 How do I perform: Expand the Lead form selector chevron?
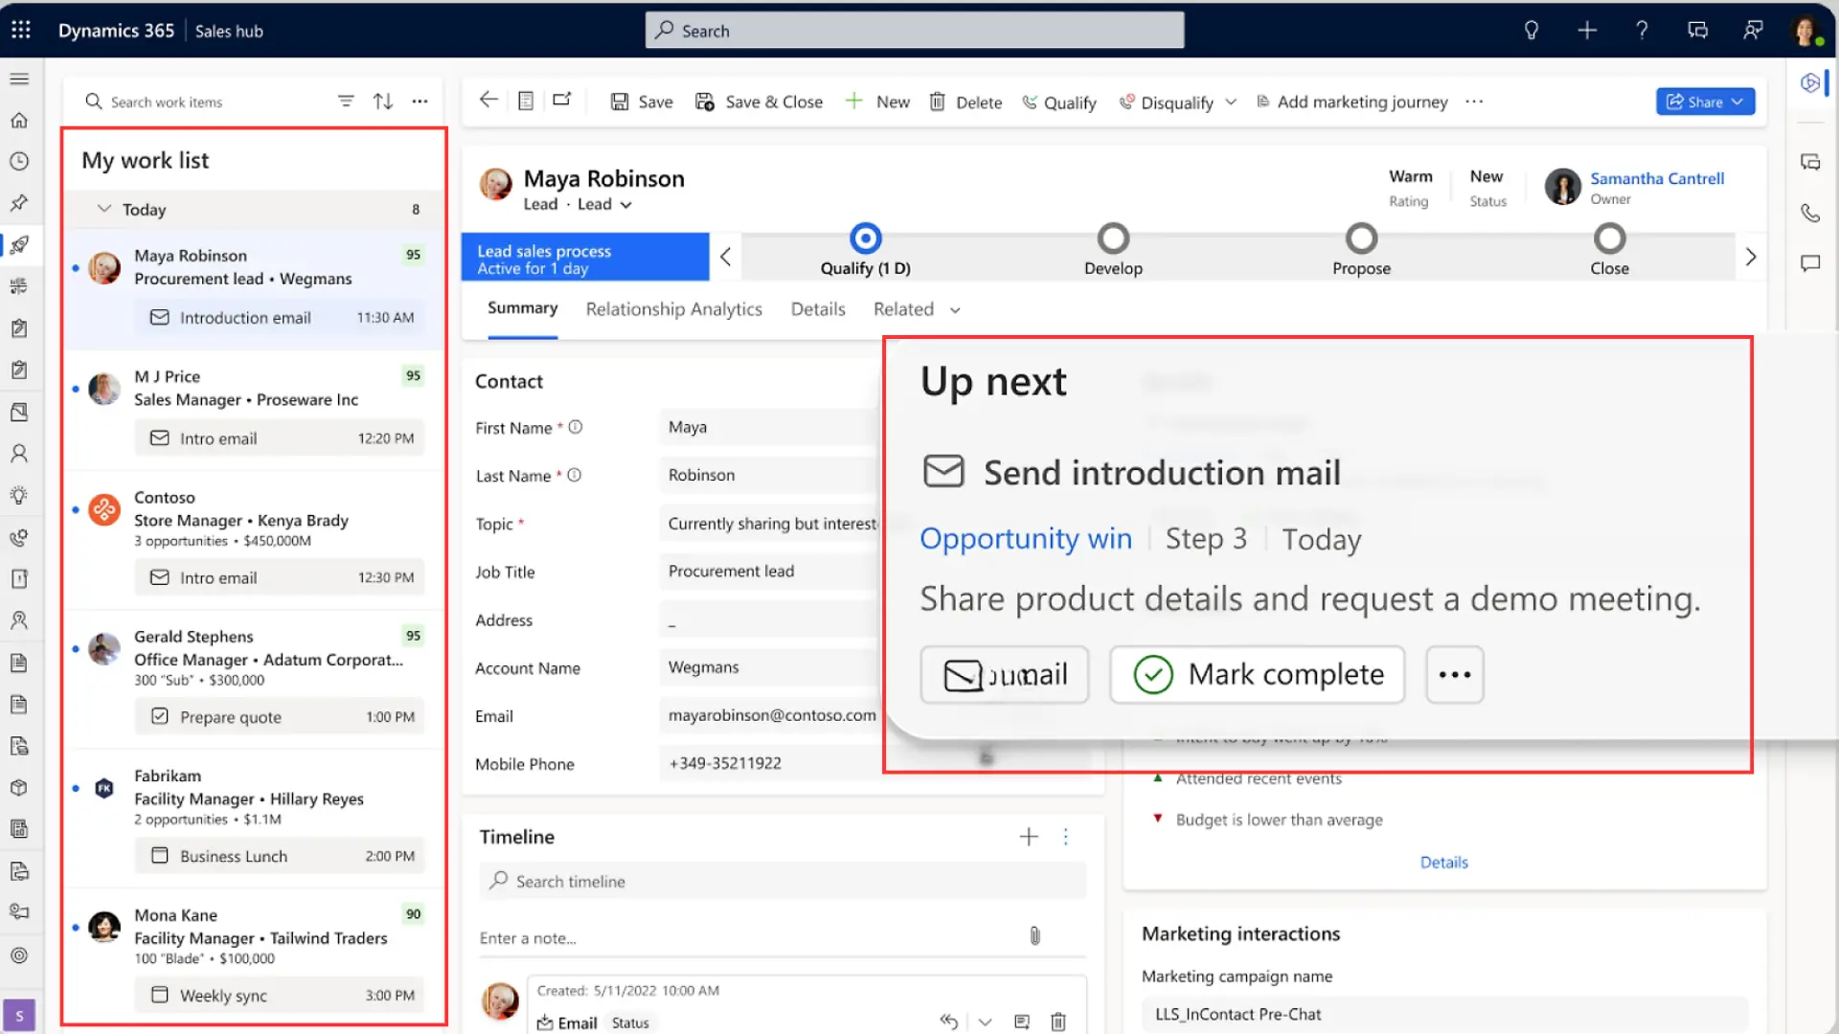(x=625, y=205)
